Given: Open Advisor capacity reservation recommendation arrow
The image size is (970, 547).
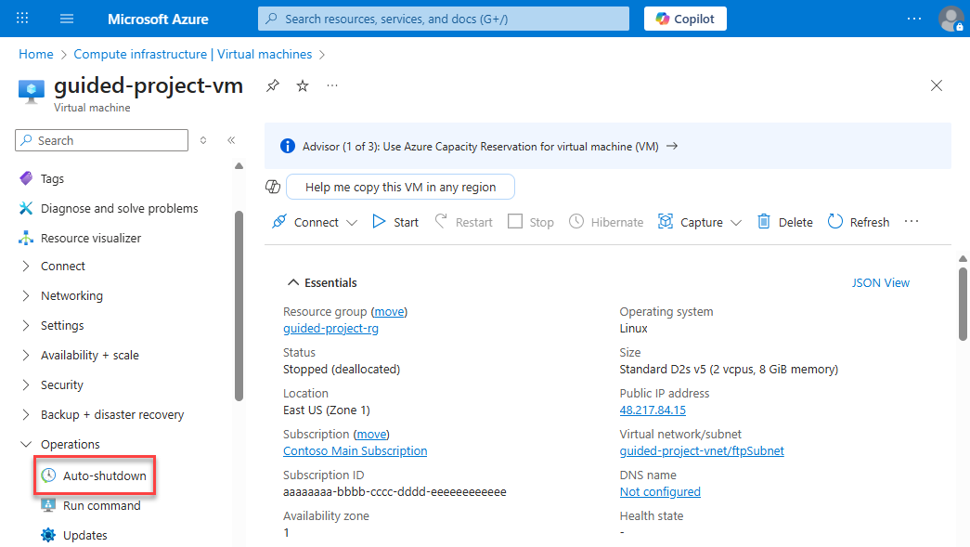Looking at the screenshot, I should click(672, 146).
